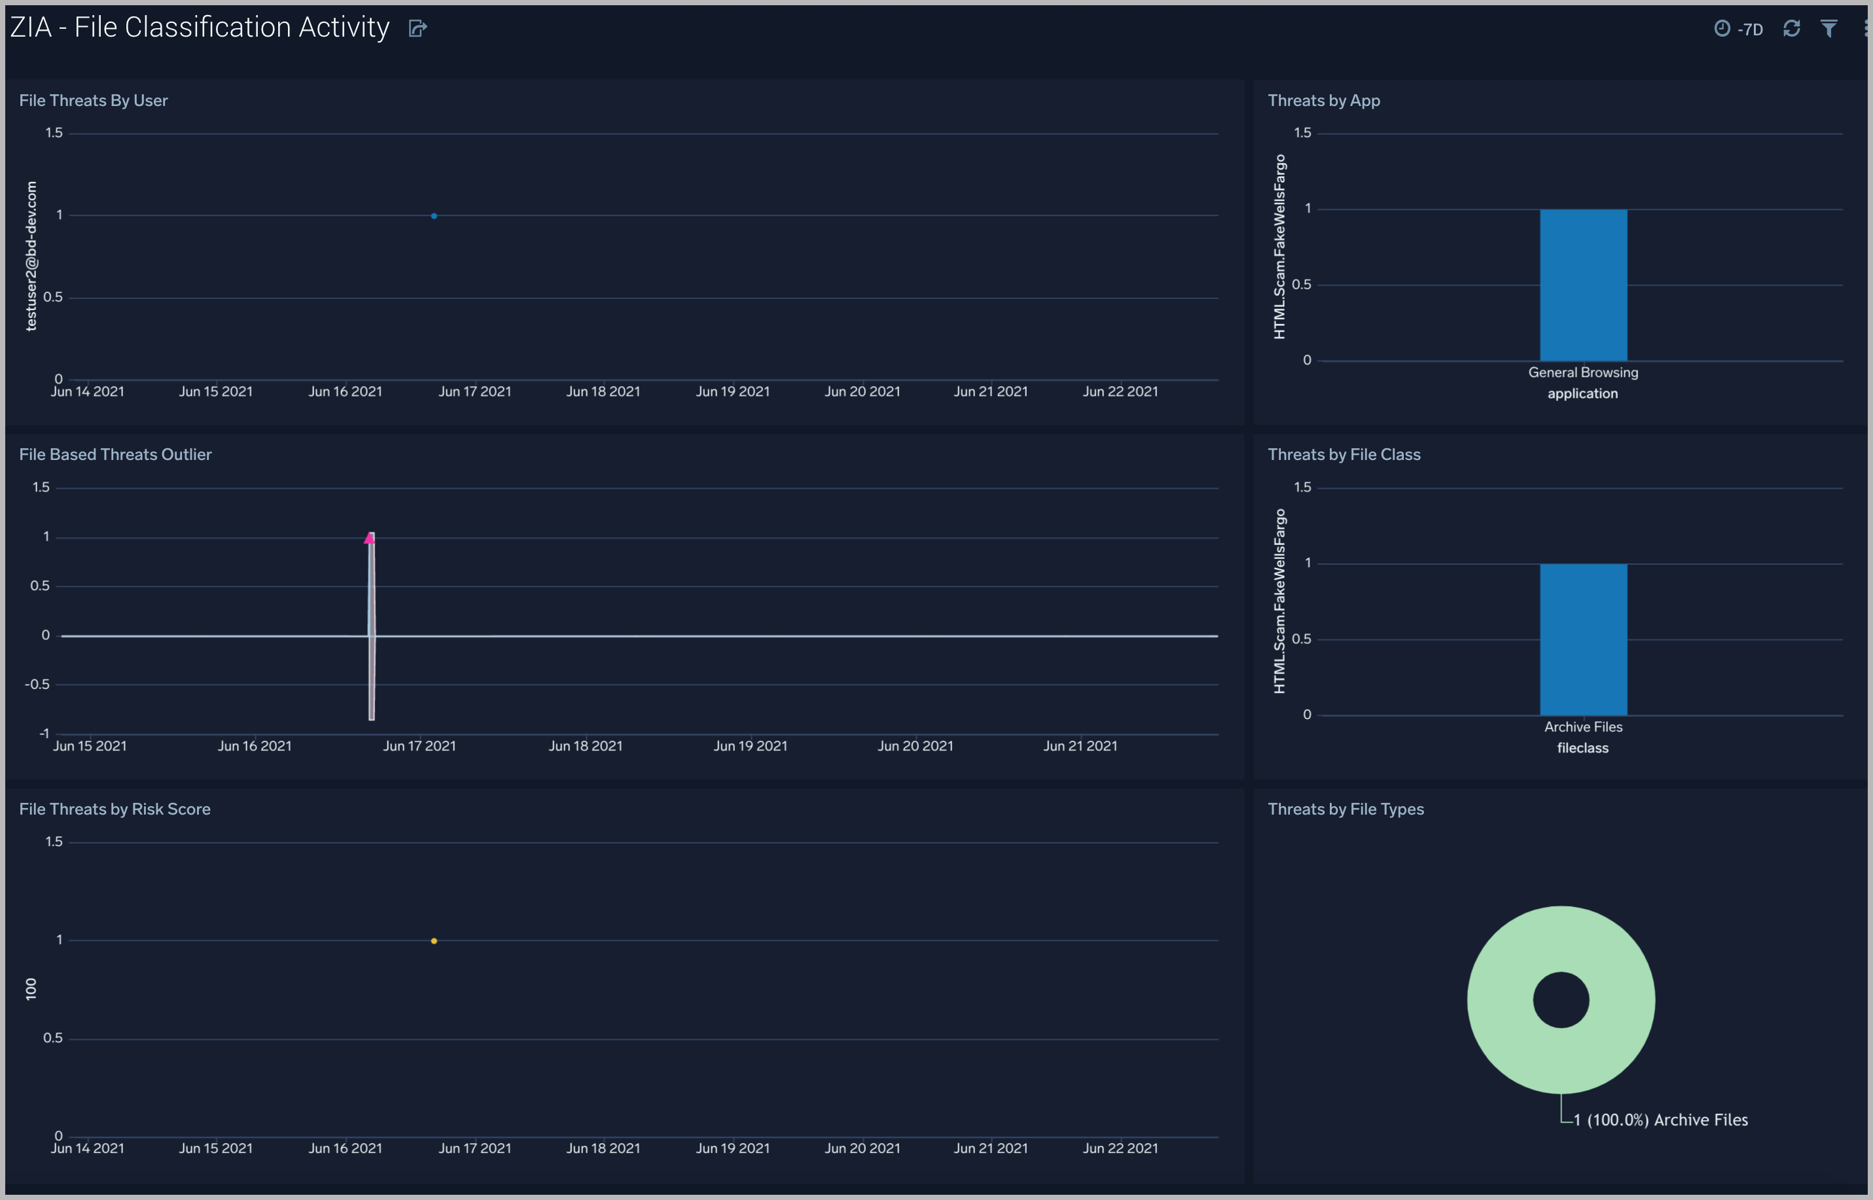This screenshot has width=1873, height=1200.
Task: Select the Jun 17 data point in File Threats By User
Action: [x=434, y=216]
